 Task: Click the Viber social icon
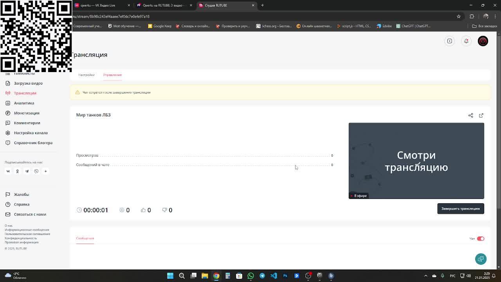click(36, 171)
